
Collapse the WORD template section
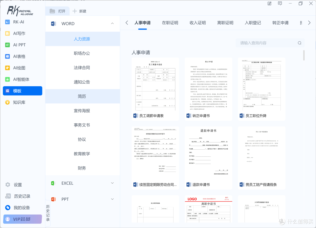coord(112,24)
